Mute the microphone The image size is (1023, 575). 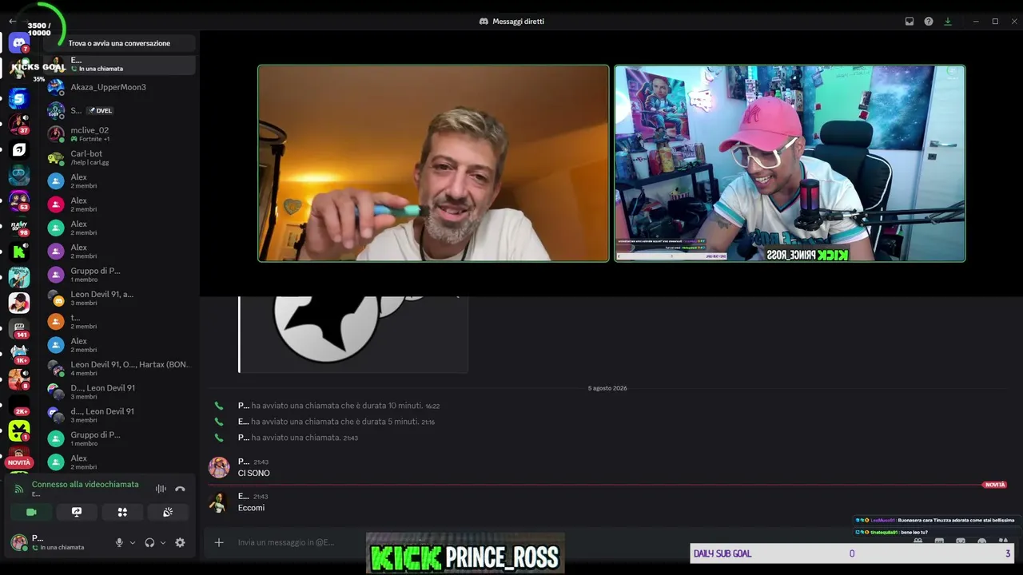pyautogui.click(x=119, y=542)
